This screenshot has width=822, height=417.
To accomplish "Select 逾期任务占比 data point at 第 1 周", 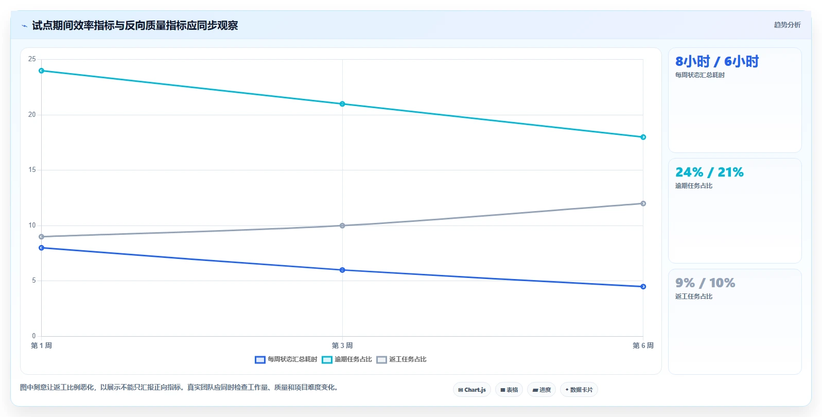I will pos(42,71).
